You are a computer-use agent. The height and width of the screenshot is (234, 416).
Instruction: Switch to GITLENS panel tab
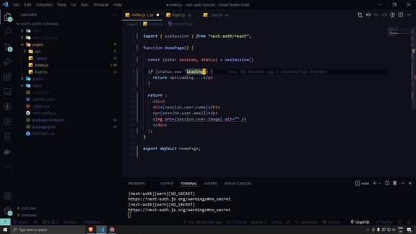point(211,183)
